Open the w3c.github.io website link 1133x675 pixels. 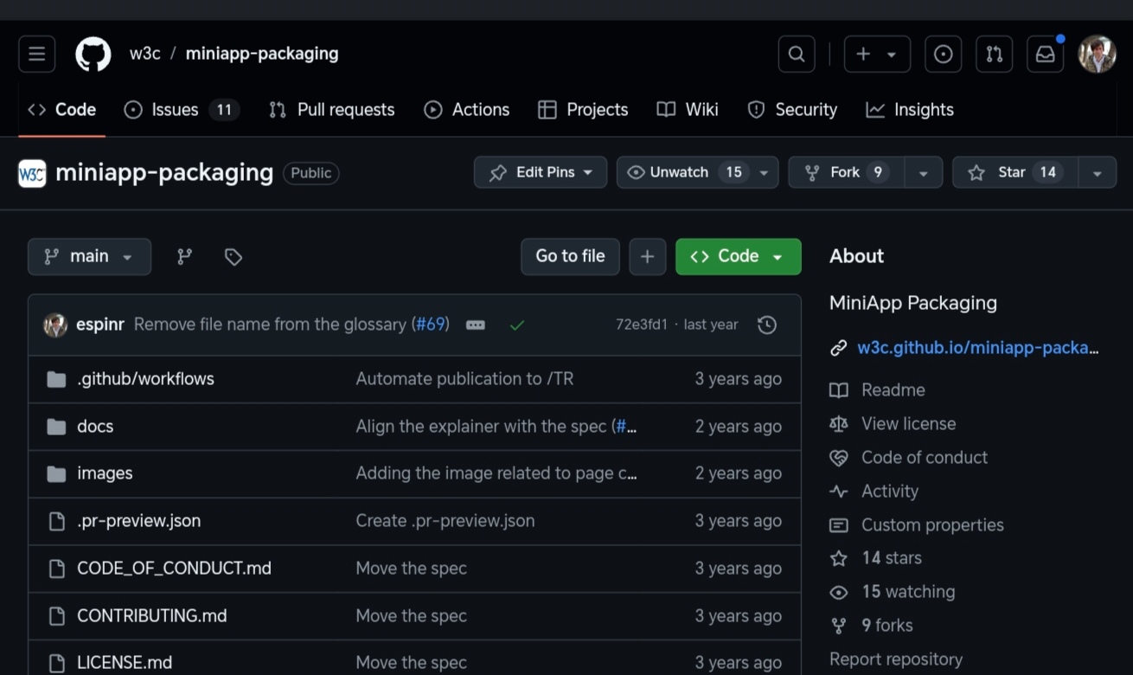pyautogui.click(x=977, y=348)
